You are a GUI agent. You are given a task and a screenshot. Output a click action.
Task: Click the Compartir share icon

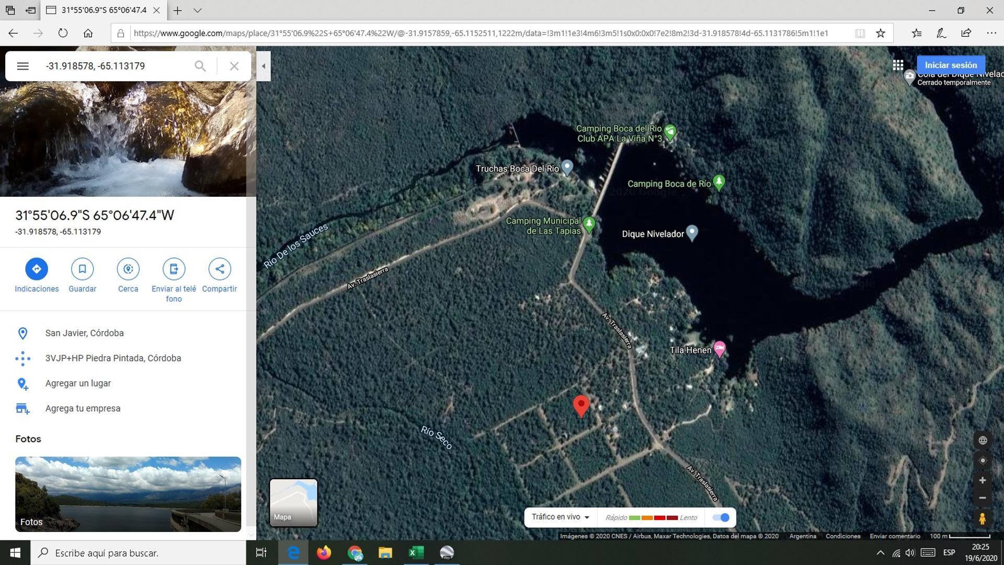(220, 269)
